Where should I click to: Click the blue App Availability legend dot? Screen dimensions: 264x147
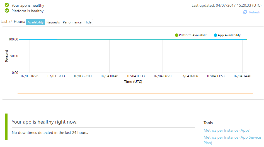pos(215,35)
